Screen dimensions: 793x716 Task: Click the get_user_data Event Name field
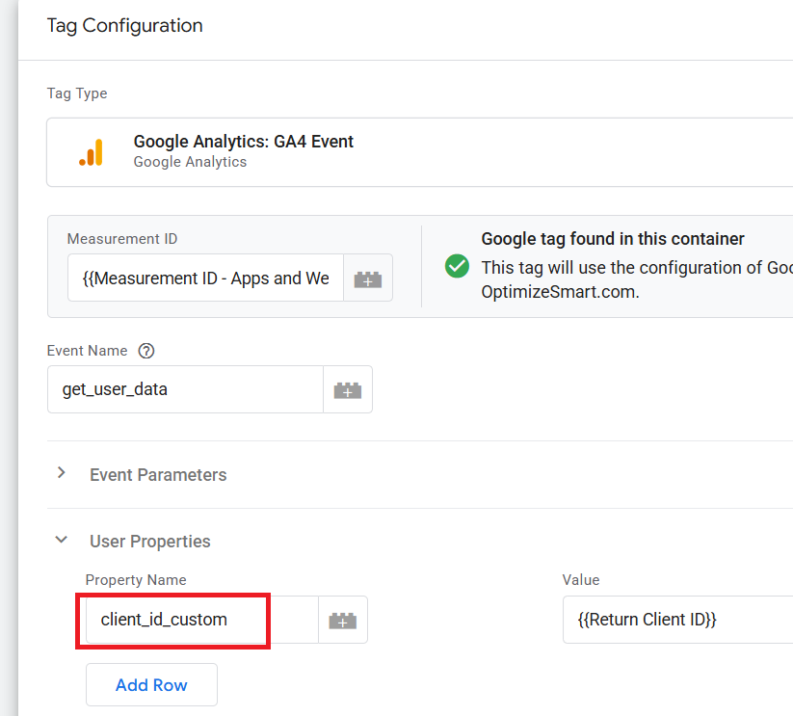click(184, 390)
